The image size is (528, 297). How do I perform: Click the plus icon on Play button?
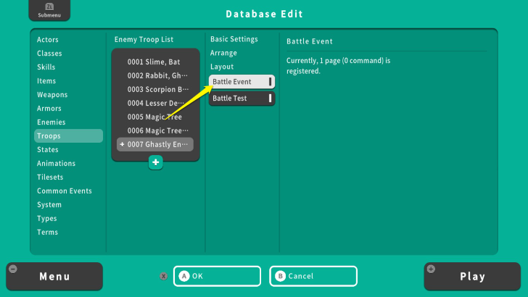432,269
